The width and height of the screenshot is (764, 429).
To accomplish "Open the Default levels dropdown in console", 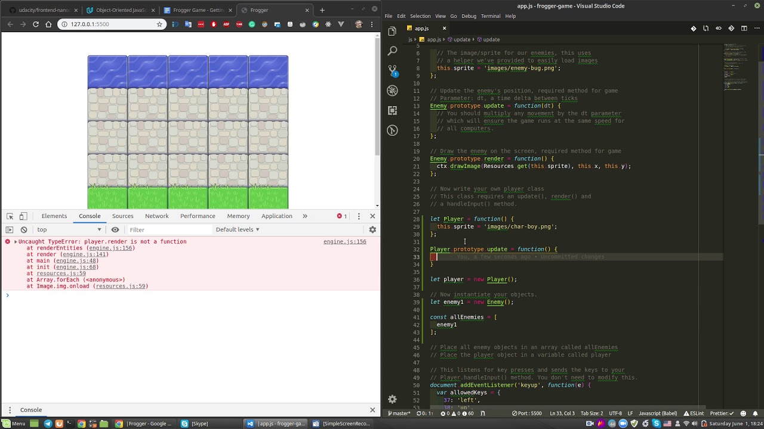I will (238, 229).
